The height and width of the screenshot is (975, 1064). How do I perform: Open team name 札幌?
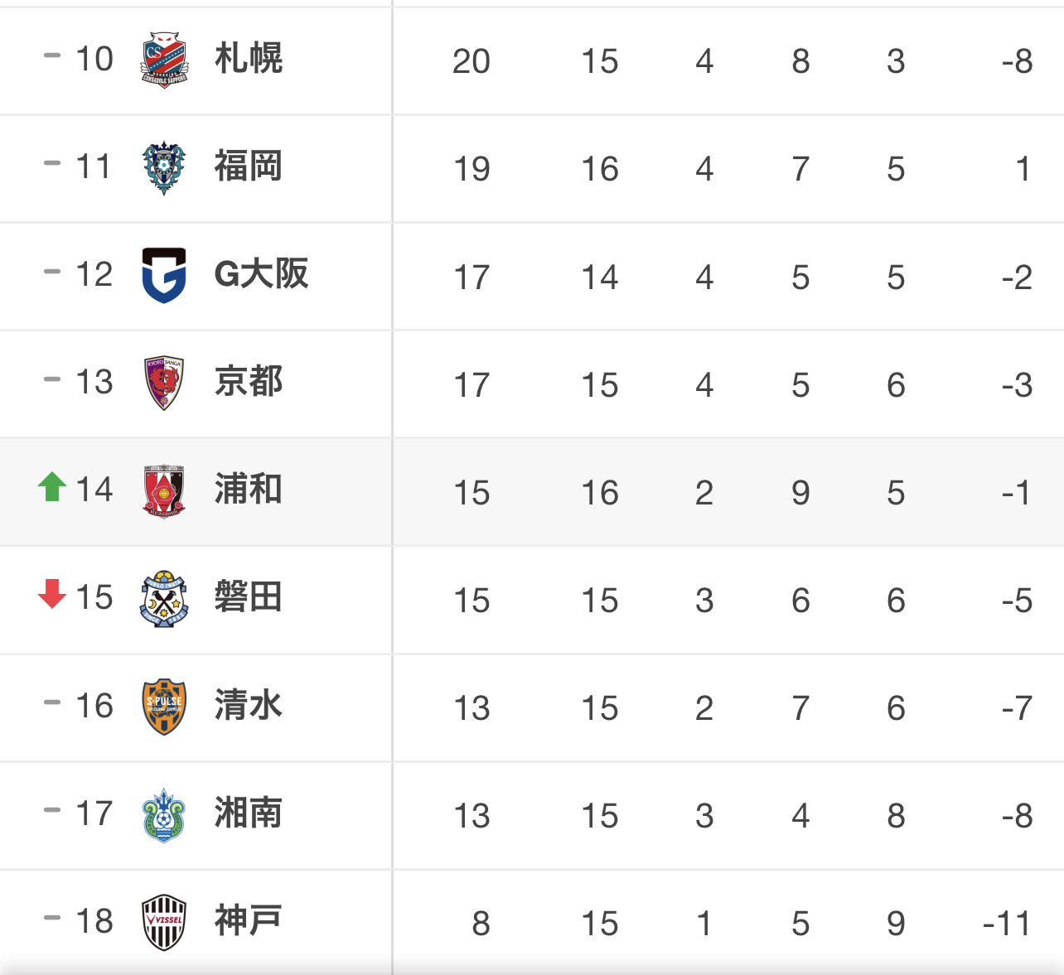coord(249,59)
